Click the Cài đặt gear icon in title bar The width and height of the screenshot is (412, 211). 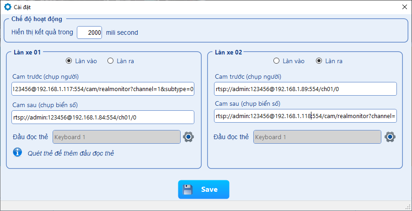click(x=7, y=7)
